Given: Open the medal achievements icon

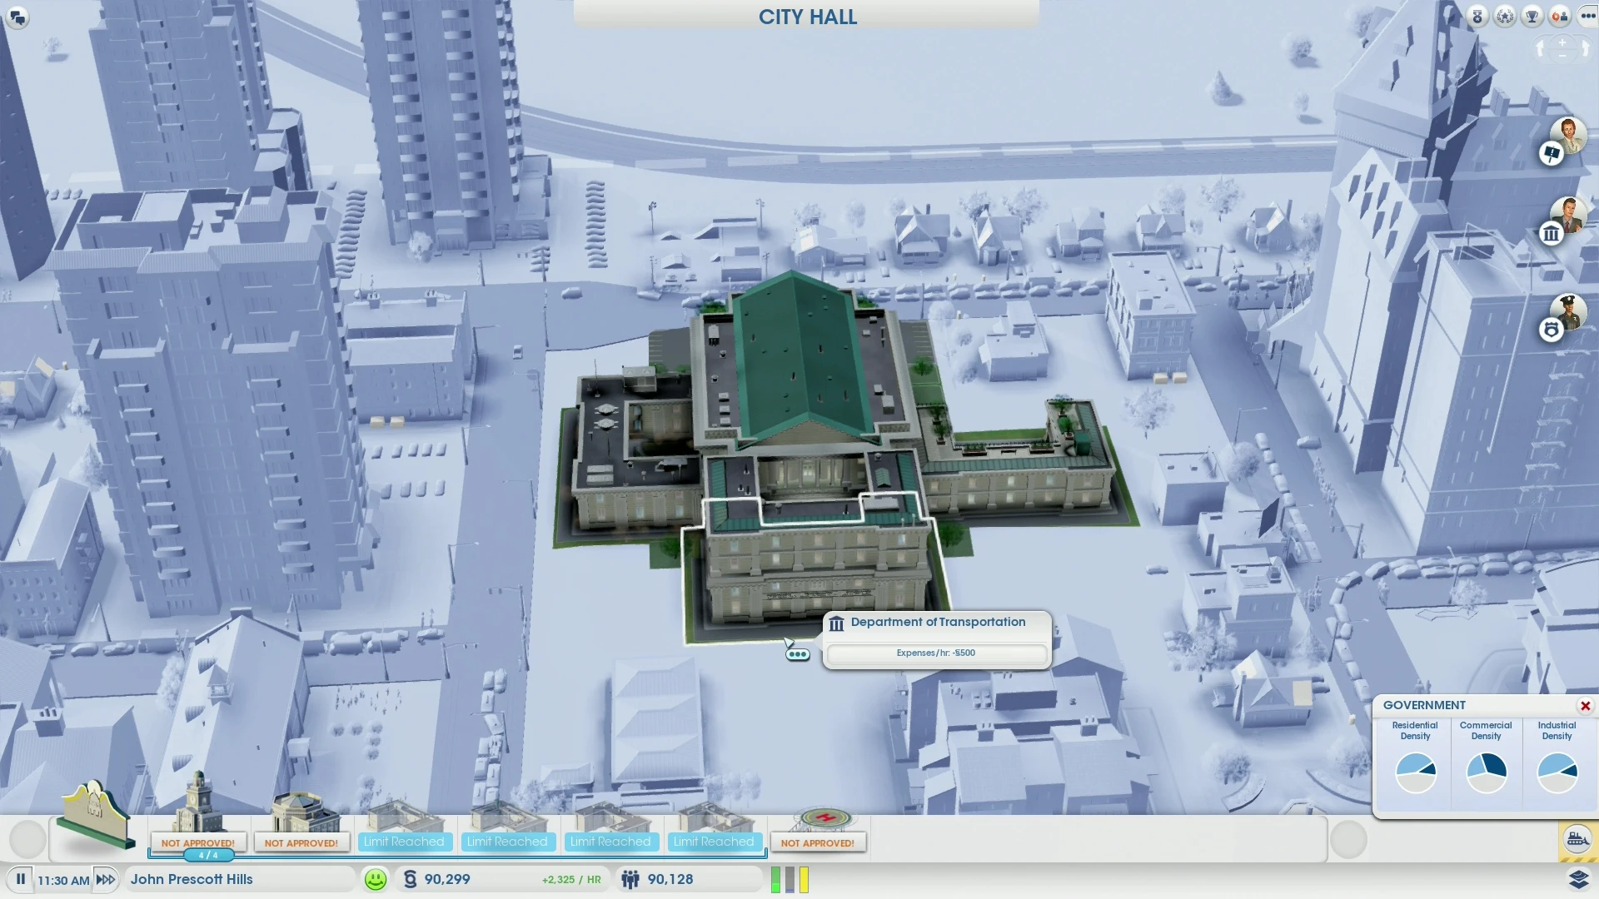Looking at the screenshot, I should click(1477, 17).
